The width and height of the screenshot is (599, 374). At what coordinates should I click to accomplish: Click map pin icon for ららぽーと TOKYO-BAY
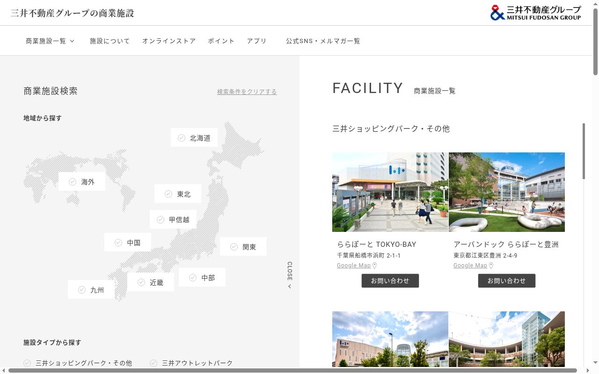tap(374, 266)
